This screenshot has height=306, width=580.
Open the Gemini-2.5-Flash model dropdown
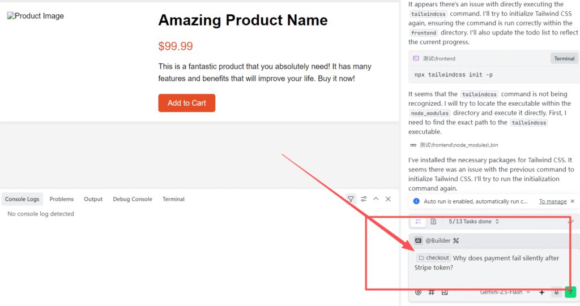[x=505, y=292]
